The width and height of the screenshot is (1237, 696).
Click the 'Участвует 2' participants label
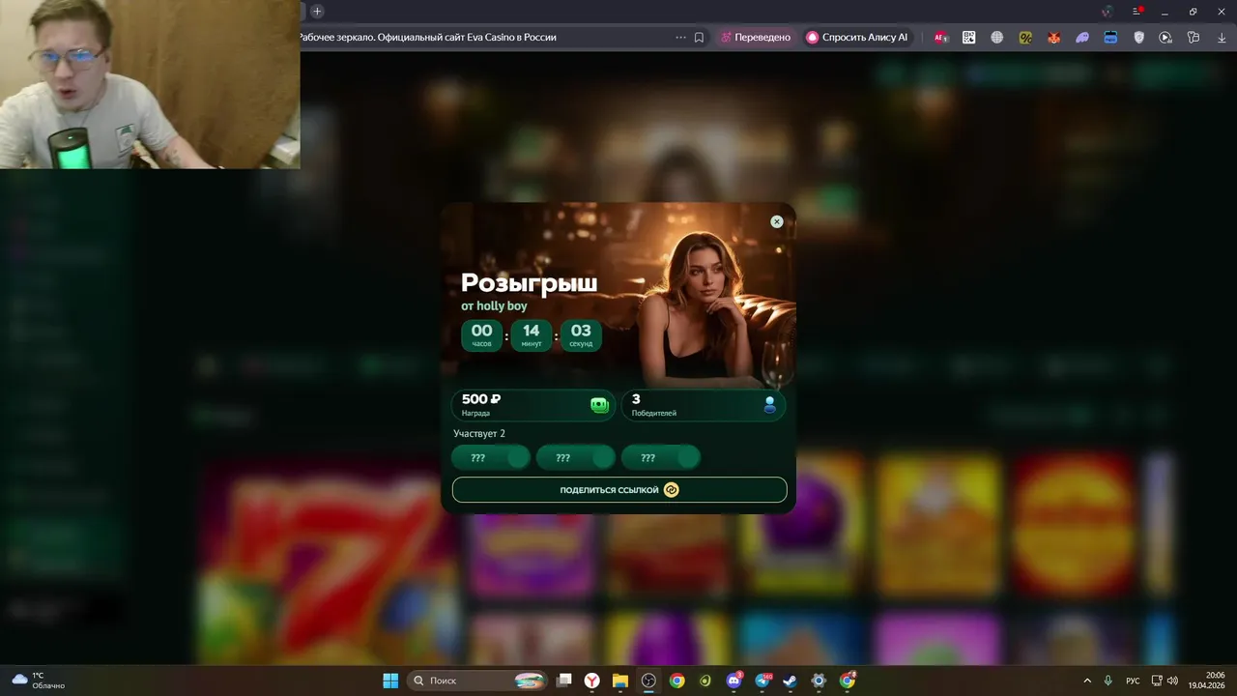[479, 434]
